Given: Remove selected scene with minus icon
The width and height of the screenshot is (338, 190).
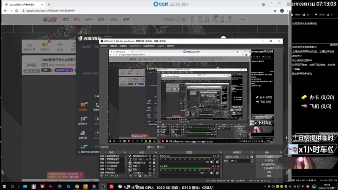Looking at the screenshot, I should point(106,176).
